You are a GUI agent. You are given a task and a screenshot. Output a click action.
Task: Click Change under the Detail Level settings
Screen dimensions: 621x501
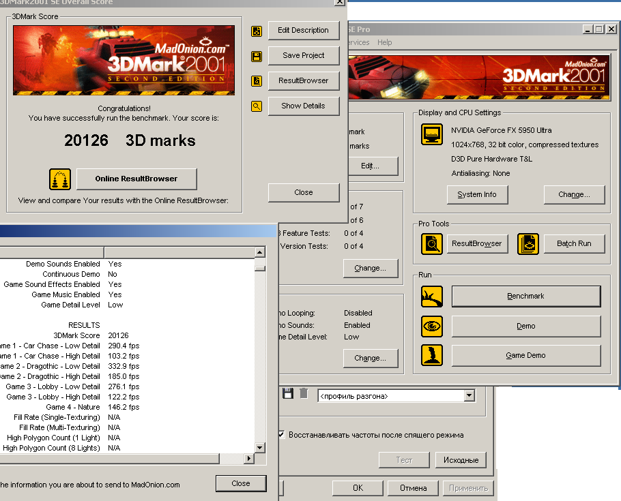(371, 359)
